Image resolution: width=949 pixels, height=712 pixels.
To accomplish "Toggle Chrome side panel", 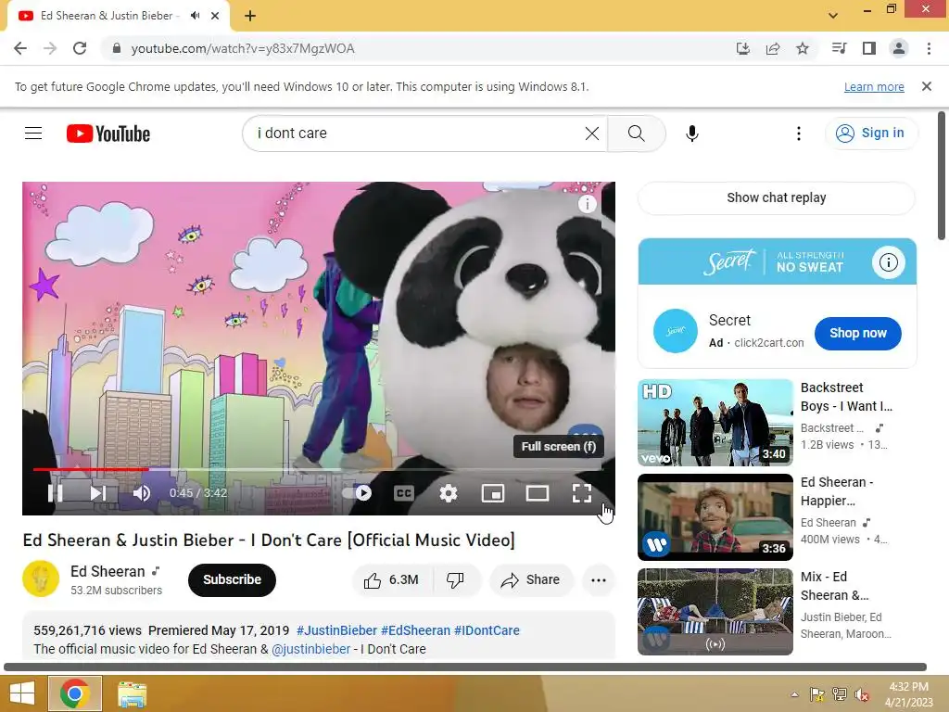I will (x=869, y=48).
